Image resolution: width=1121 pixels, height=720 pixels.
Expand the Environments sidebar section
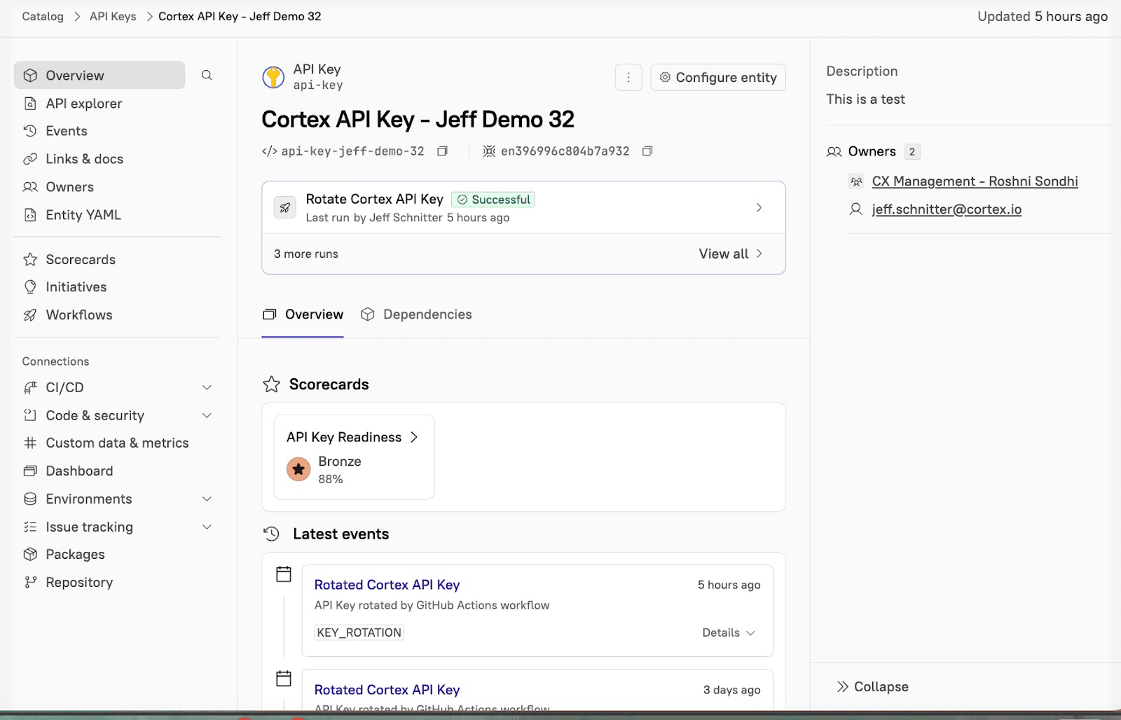point(207,499)
